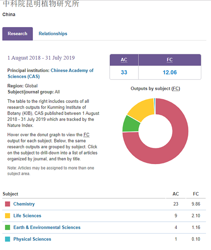Click the yellow Life Sciences donut segment
This screenshot has width=211, height=250.
click(141, 110)
